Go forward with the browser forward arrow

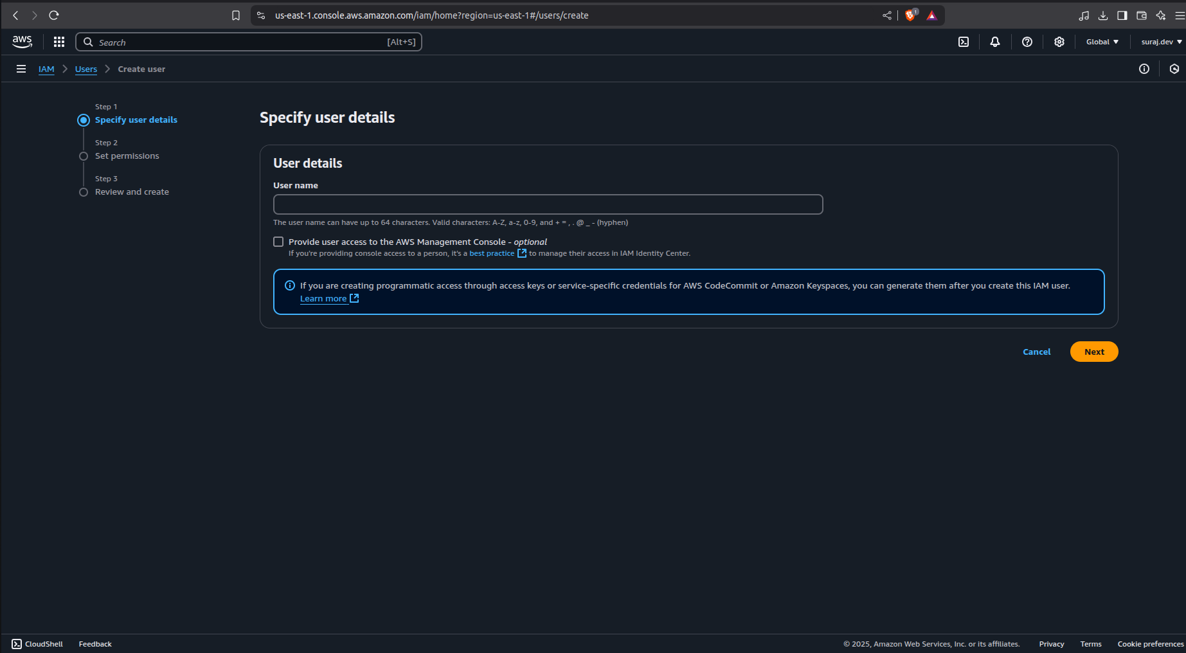click(35, 15)
